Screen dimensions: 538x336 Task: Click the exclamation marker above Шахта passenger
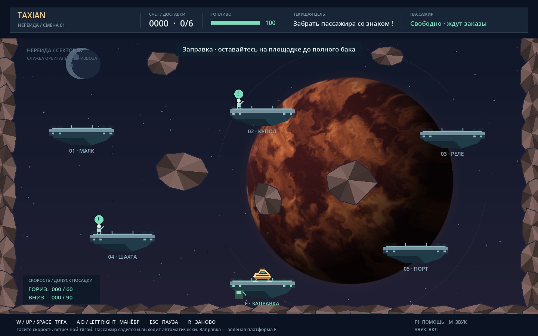click(x=99, y=220)
